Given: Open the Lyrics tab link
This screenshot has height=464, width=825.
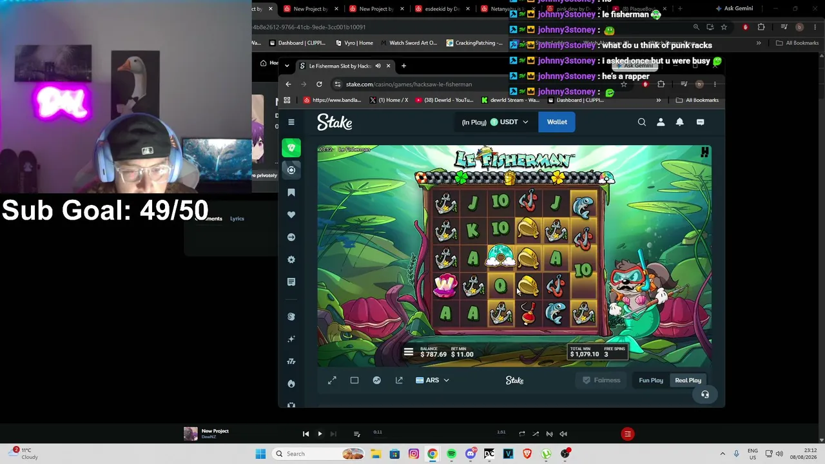Looking at the screenshot, I should point(237,218).
